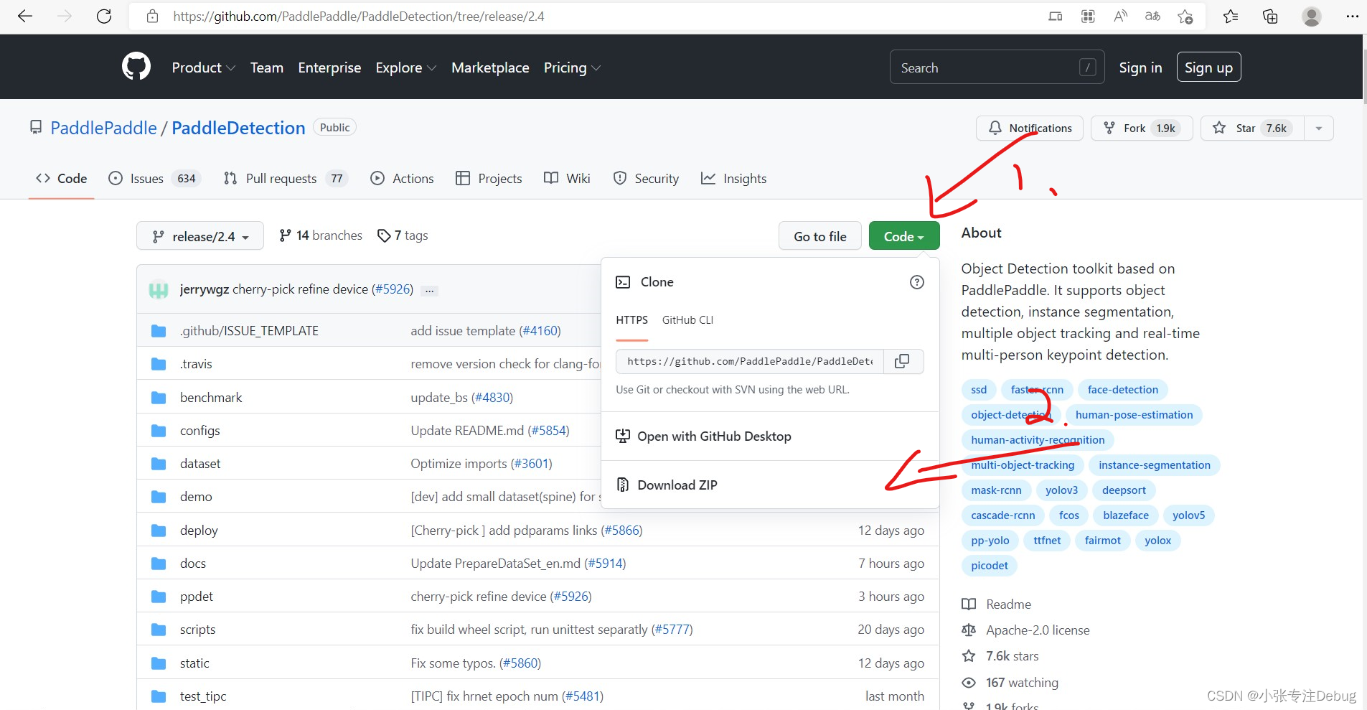Open the Wiki tab

click(567, 179)
